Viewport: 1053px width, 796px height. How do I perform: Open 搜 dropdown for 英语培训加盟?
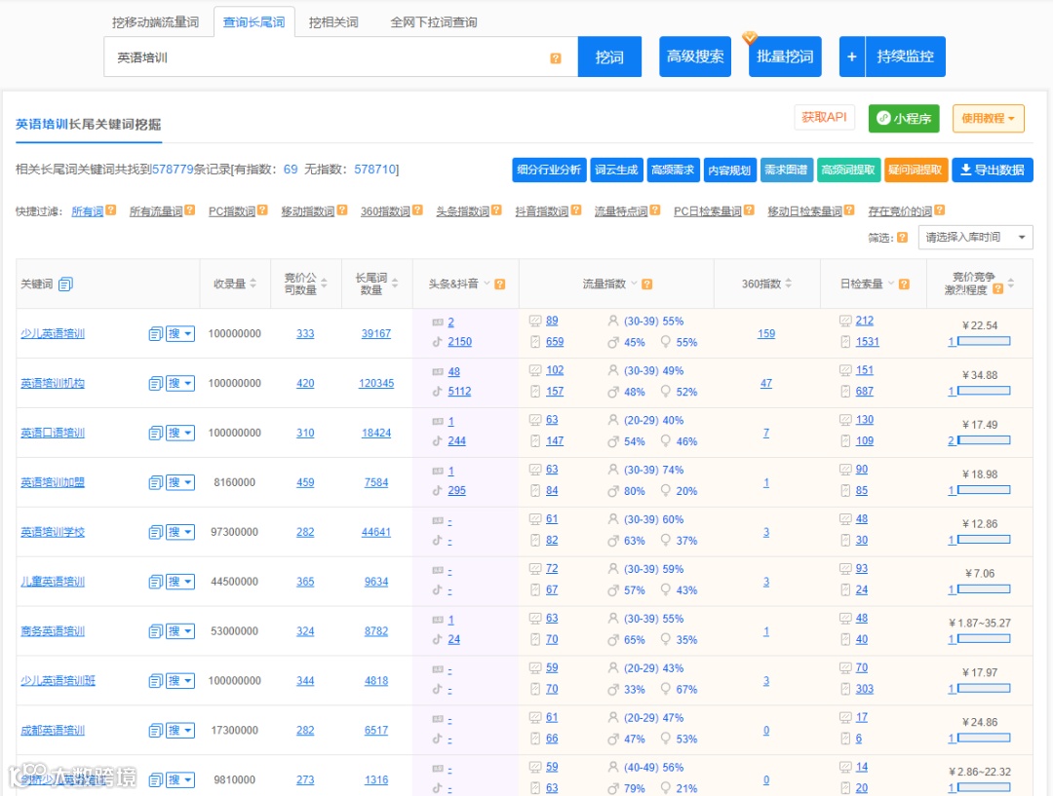pos(180,482)
